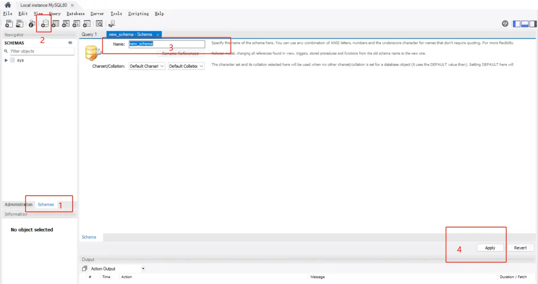Click into the schema Name field
This screenshot has height=284, width=538.
pos(167,44)
